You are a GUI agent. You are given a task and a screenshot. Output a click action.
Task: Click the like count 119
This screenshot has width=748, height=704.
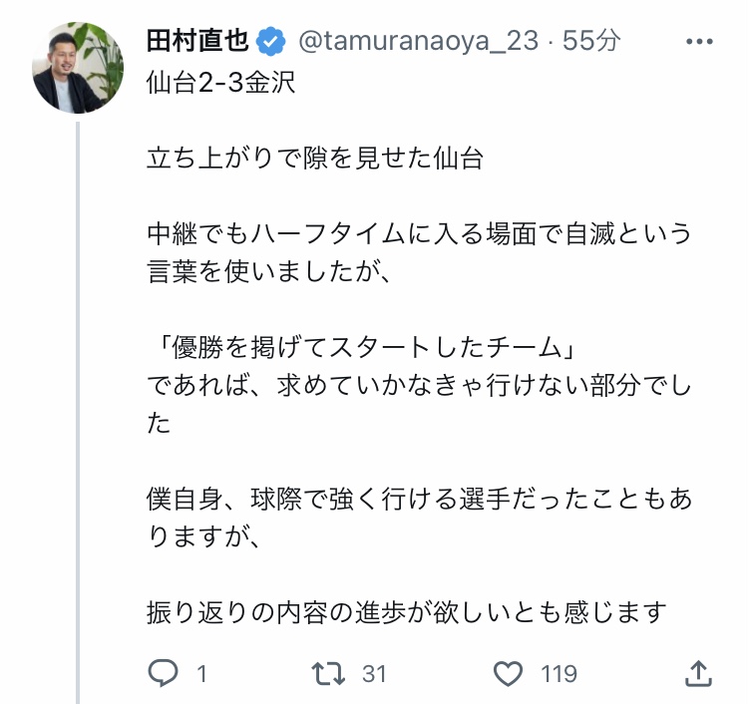(x=559, y=674)
